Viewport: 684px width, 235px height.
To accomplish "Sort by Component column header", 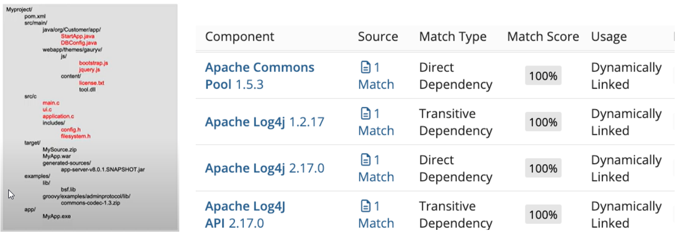I will 240,37.
